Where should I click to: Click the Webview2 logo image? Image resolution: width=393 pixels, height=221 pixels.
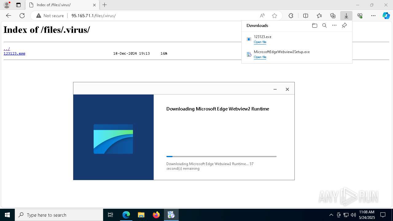113,139
